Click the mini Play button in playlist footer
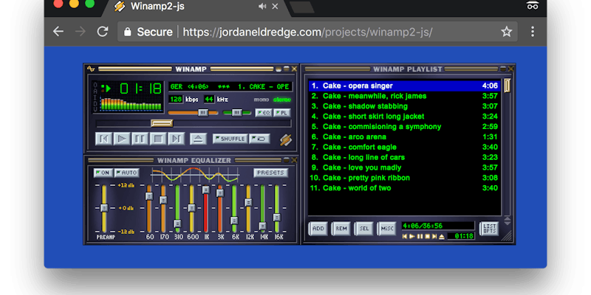 click(x=412, y=236)
